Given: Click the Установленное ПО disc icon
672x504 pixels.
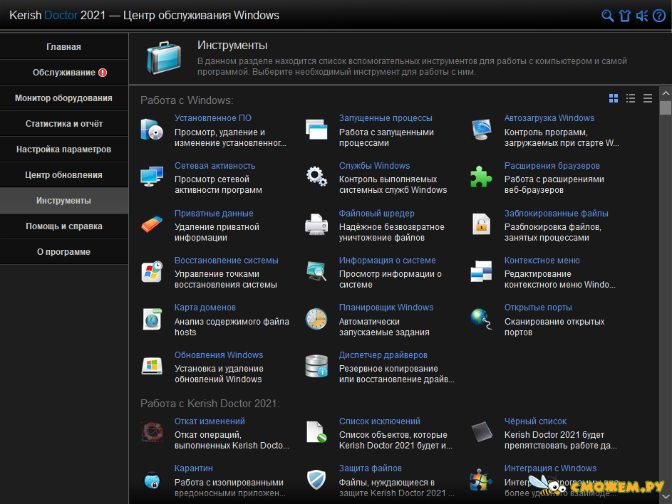Looking at the screenshot, I should [x=152, y=130].
